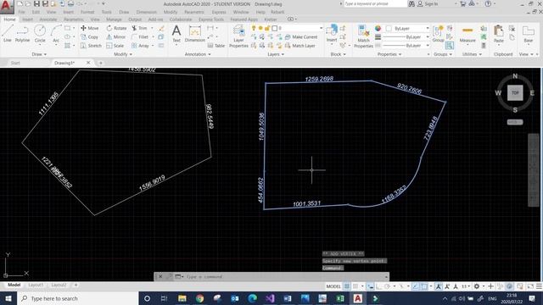543x305 pixels.
Task: Expand the Block panel
Action: tap(338, 54)
